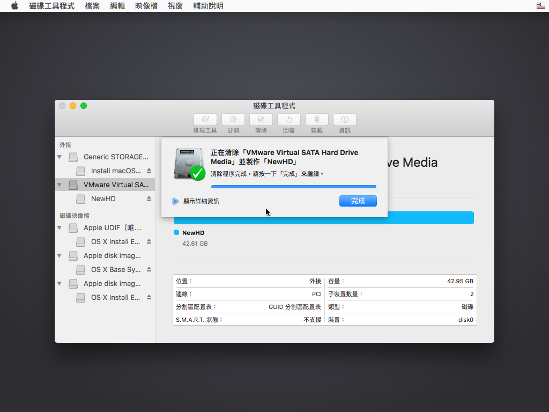
Task: Click the Partition (分割) toolbar icon
Action: [233, 120]
